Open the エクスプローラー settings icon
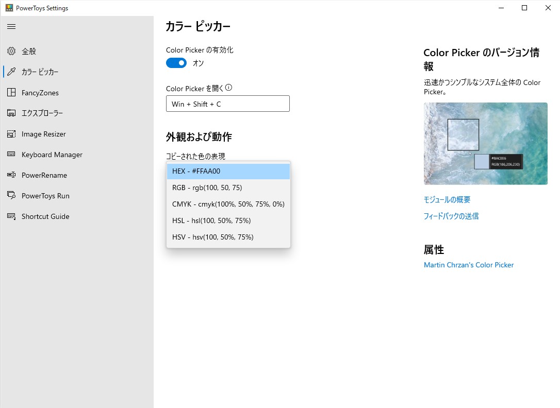This screenshot has height=408, width=560. click(x=11, y=113)
